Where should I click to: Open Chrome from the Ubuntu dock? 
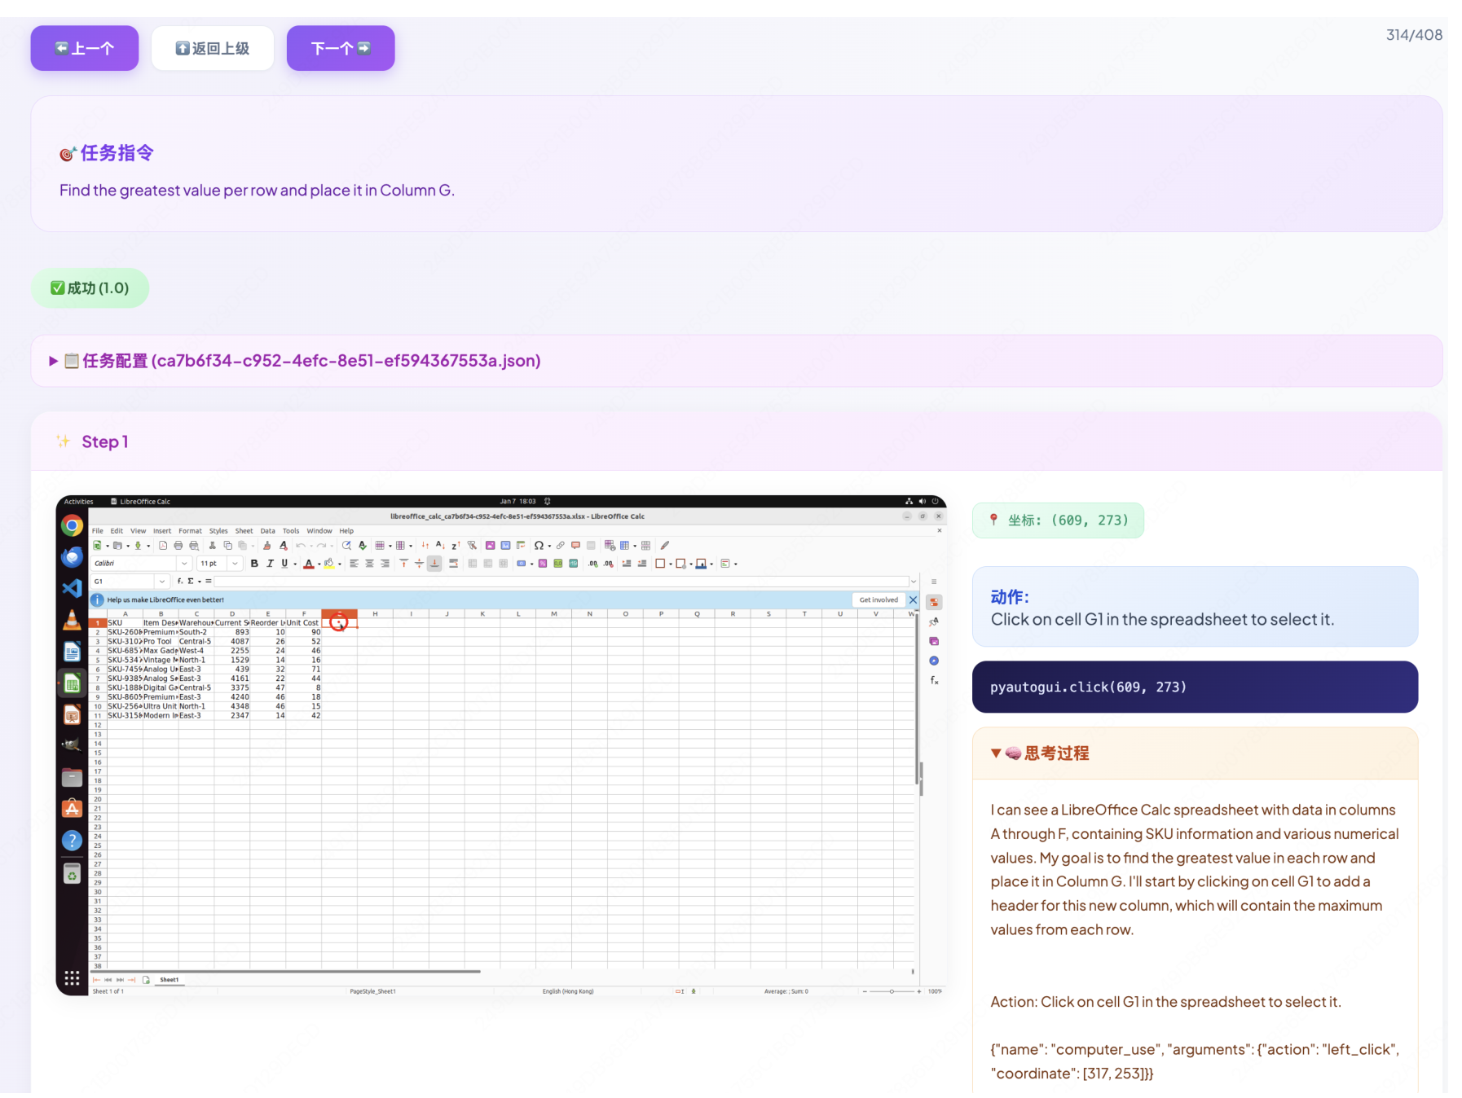coord(72,526)
